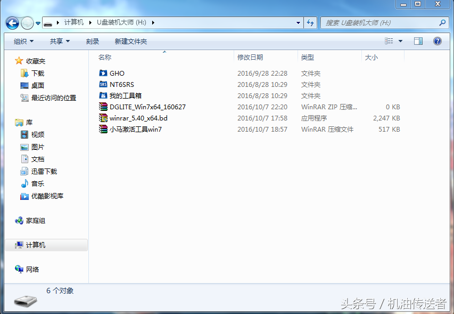Sort by the 名称 column header

click(104, 58)
